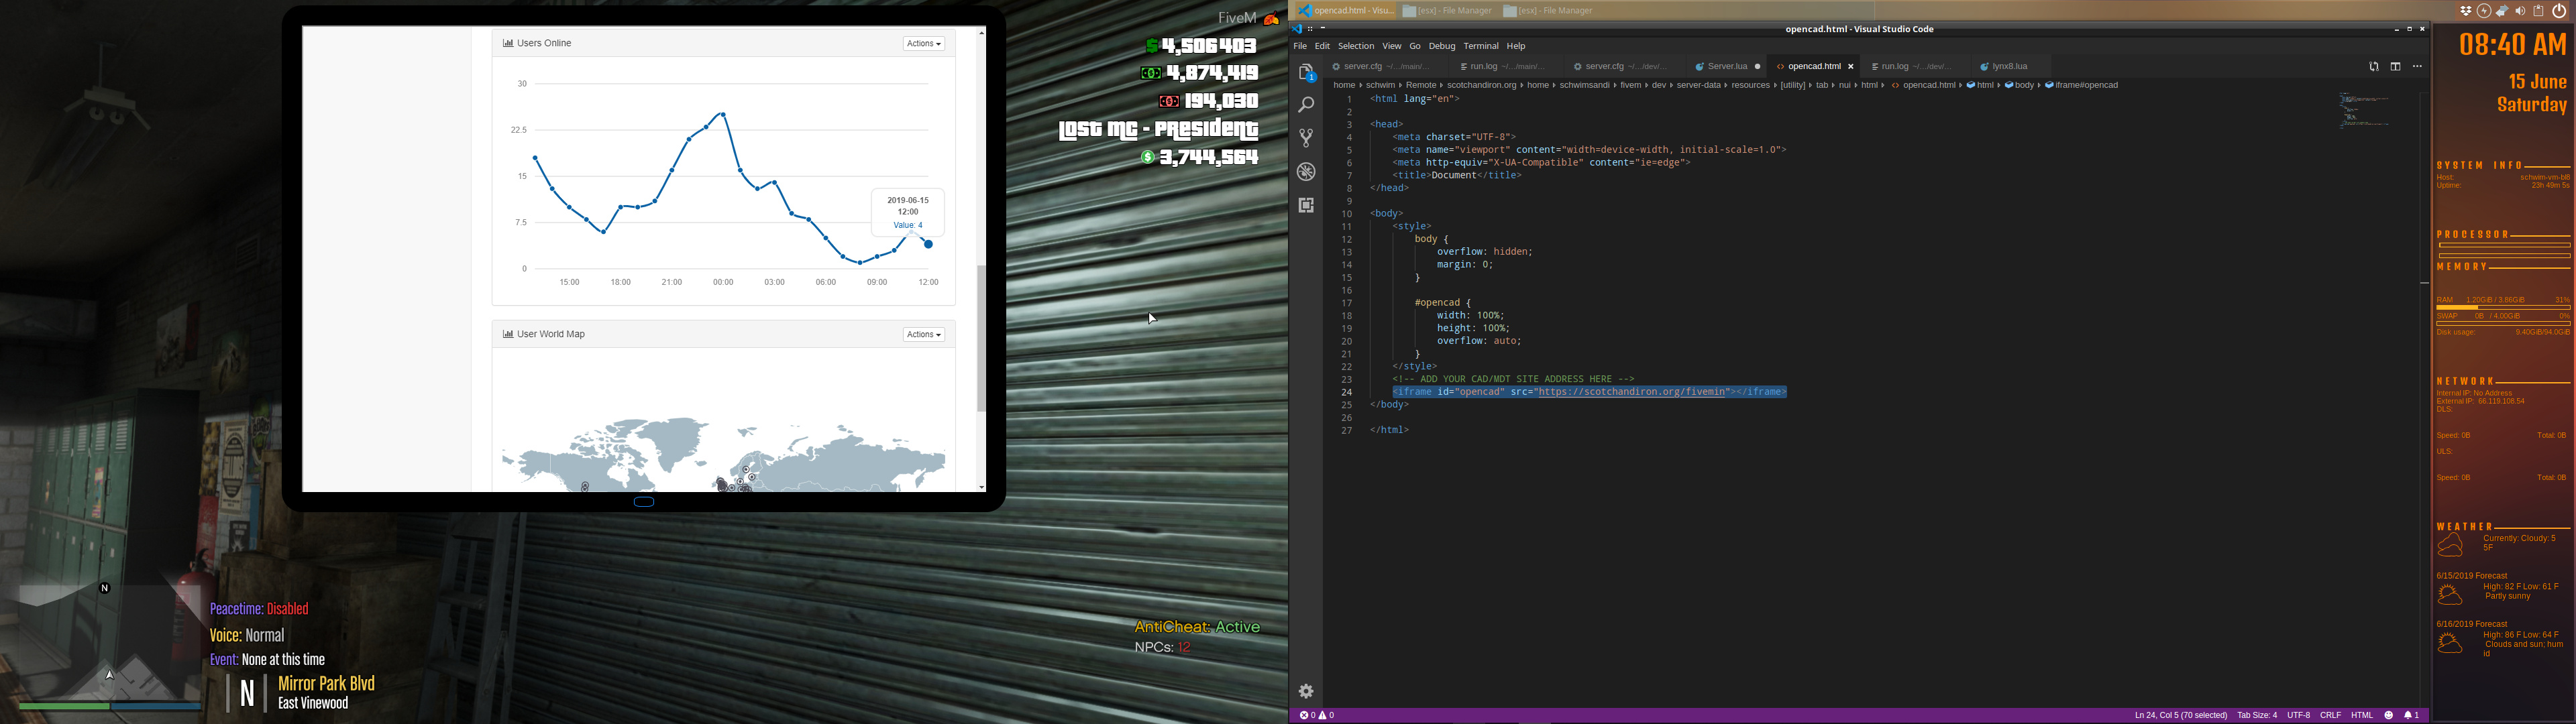Change line endings by clicking CRLF

pyautogui.click(x=2330, y=715)
